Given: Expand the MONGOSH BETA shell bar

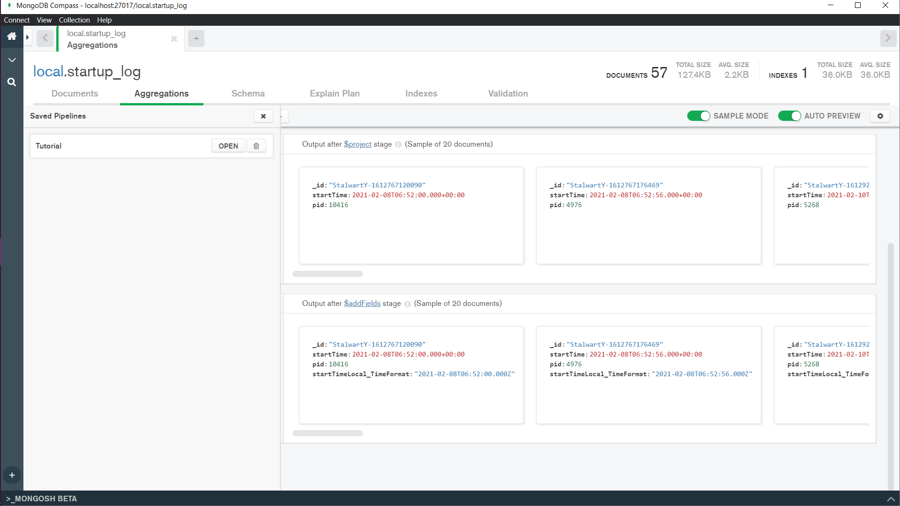Looking at the screenshot, I should click(42, 499).
